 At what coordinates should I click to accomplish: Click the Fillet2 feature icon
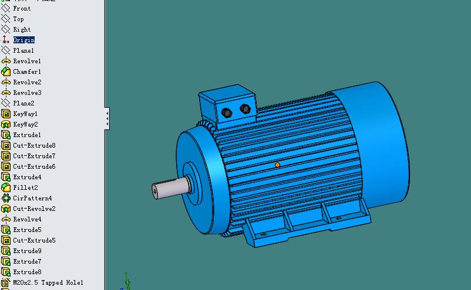[6, 187]
